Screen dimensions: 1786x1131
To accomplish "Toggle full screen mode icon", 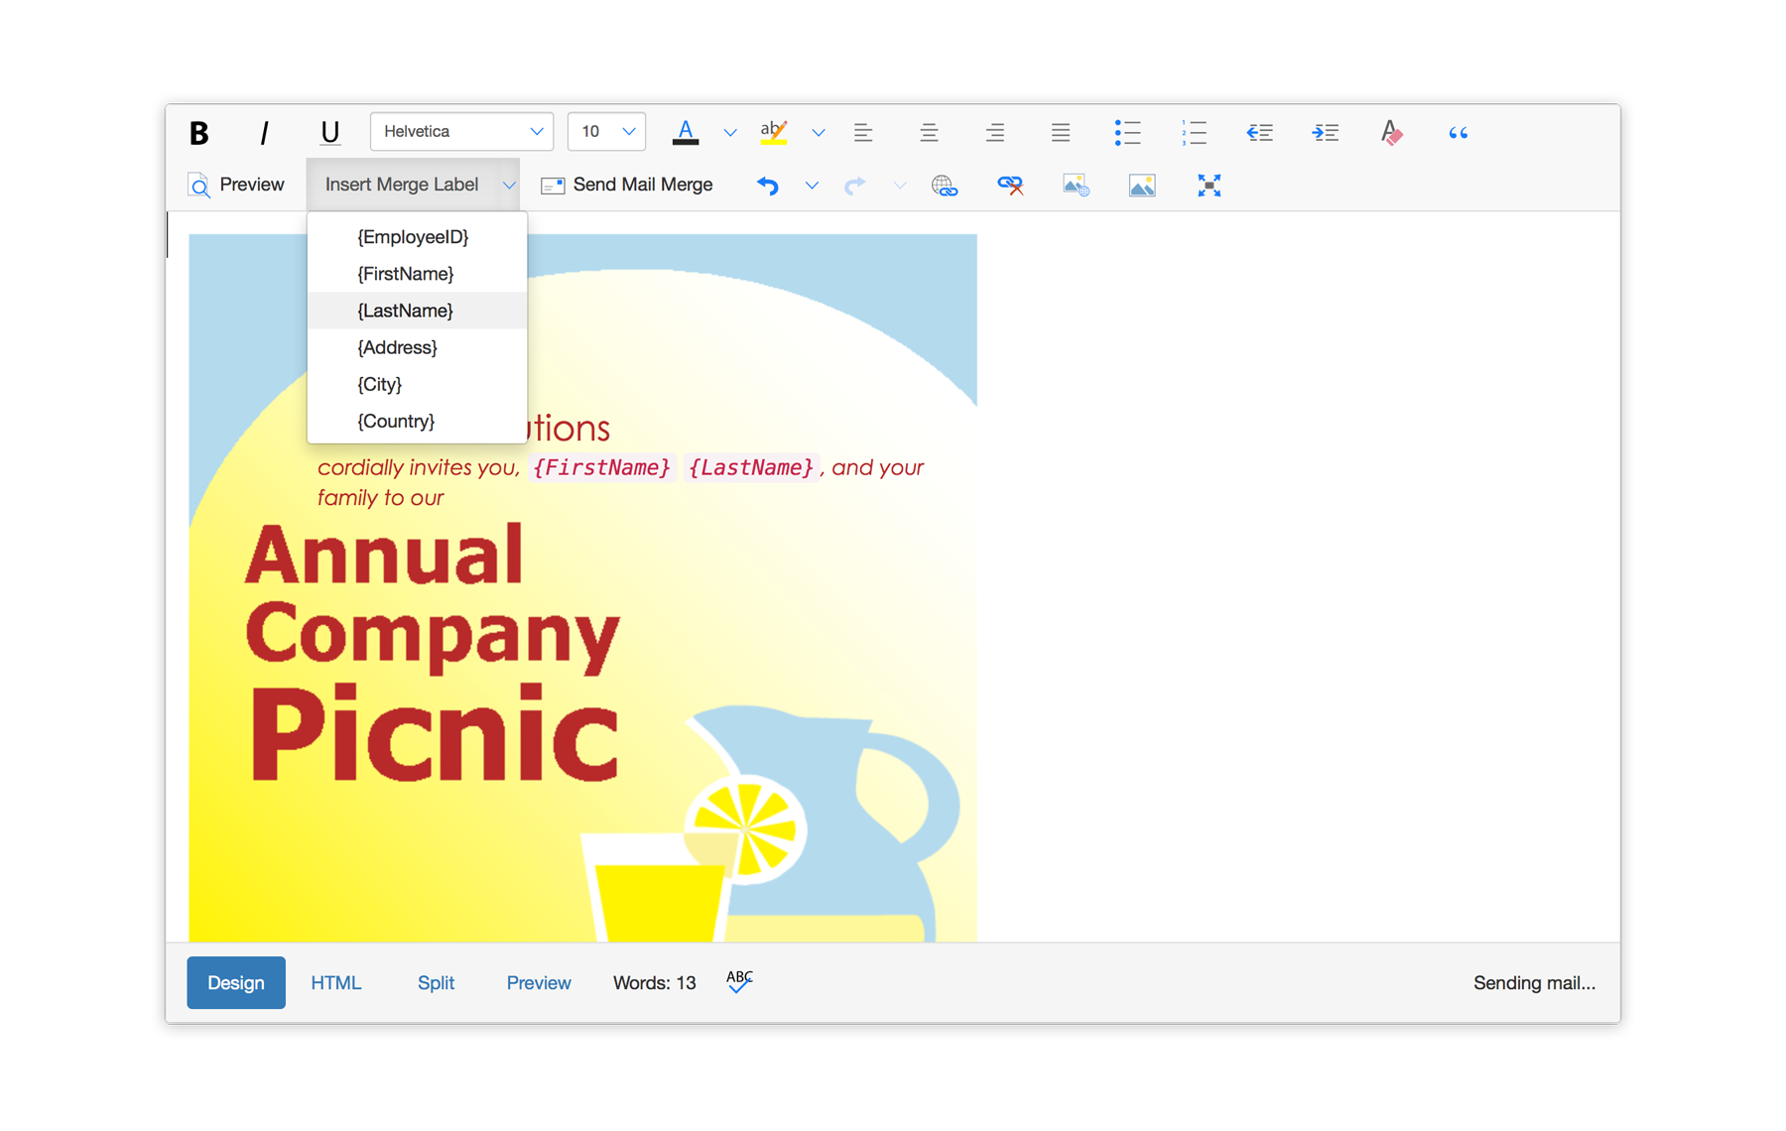I will (1209, 186).
